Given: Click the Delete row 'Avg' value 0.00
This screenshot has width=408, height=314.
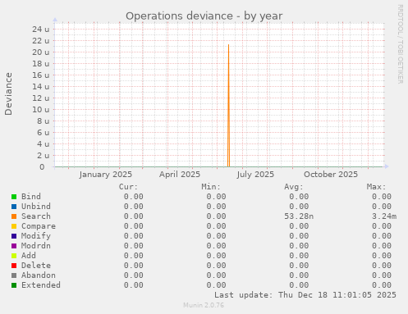Looking at the screenshot, I should pos(299,266).
